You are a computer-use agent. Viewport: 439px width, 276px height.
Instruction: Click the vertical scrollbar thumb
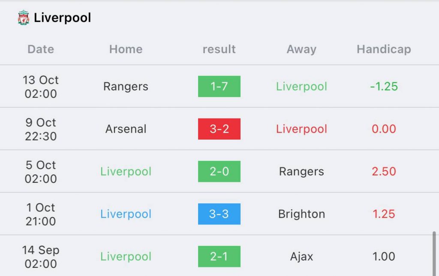(434, 254)
